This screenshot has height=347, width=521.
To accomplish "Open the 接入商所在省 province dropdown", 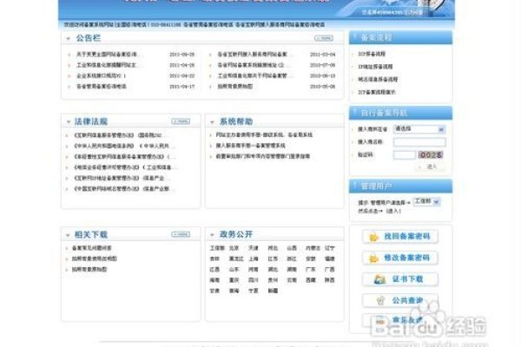I will [419, 129].
